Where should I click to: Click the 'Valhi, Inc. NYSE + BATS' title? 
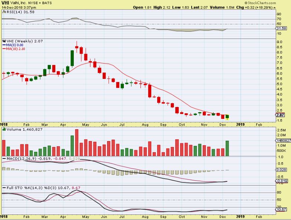click(31, 3)
